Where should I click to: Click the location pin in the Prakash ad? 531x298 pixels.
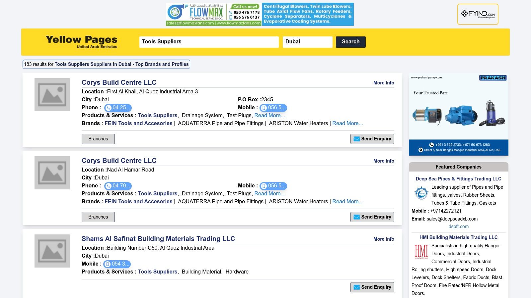[x=420, y=150]
